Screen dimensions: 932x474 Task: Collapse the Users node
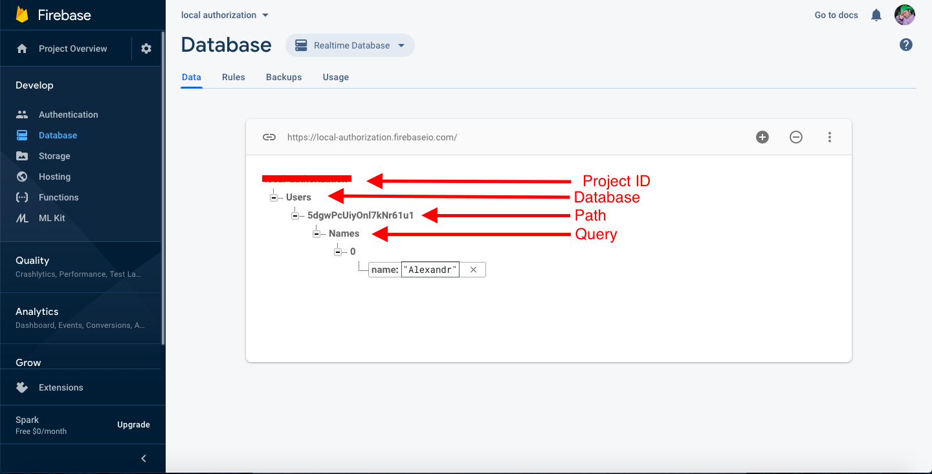(274, 197)
